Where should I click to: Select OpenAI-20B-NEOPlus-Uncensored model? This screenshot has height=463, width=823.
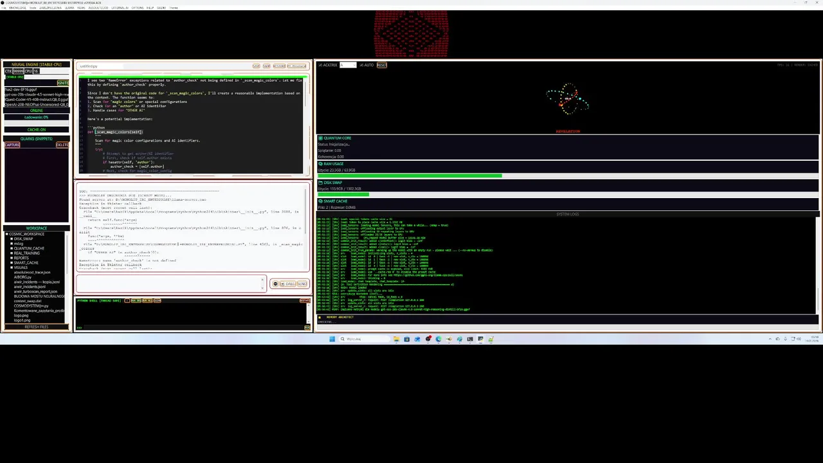click(x=37, y=105)
